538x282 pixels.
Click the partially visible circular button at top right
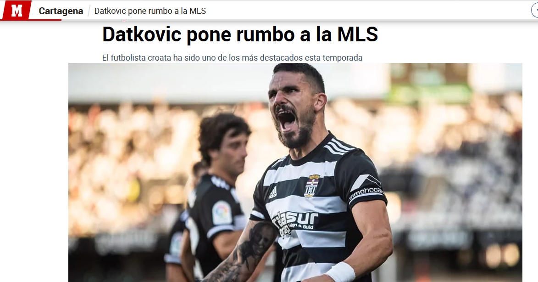coord(535,11)
